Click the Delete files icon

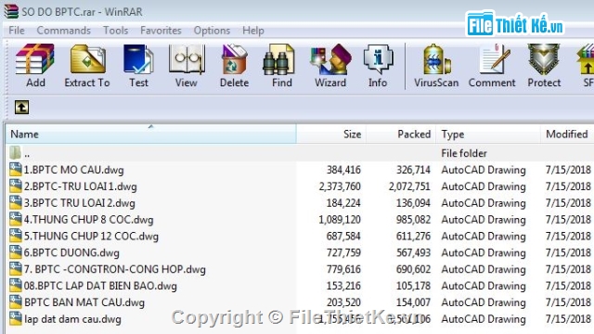[234, 59]
